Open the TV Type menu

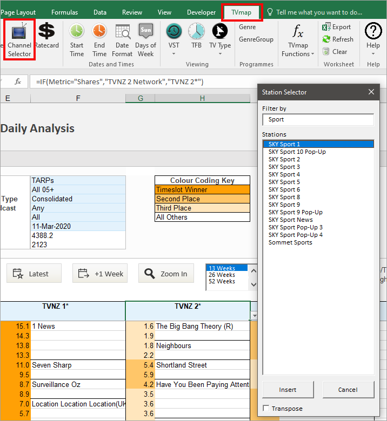tap(220, 39)
